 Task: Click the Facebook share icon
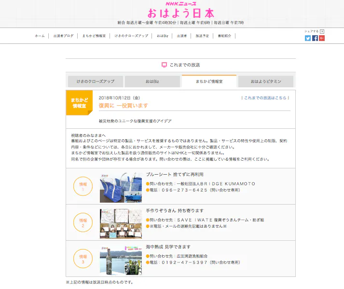click(x=315, y=38)
